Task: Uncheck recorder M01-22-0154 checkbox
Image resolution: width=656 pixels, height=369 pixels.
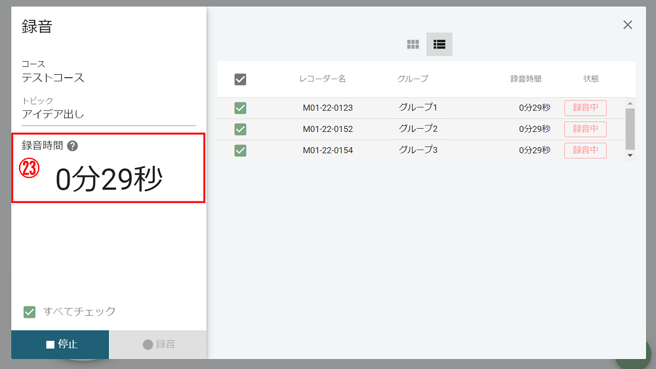Action: pos(240,150)
